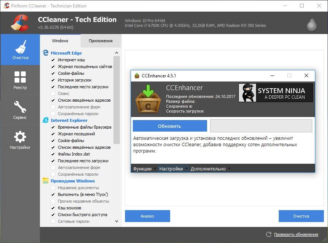Uncheck Временные файлы браузера
Image resolution: width=328 pixels, height=243 pixels.
coord(53,127)
